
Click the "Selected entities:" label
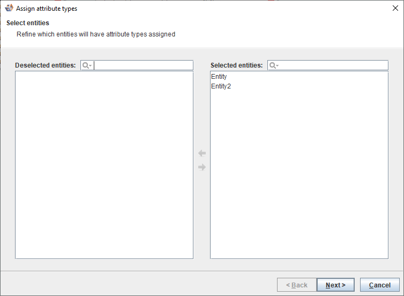coord(236,65)
